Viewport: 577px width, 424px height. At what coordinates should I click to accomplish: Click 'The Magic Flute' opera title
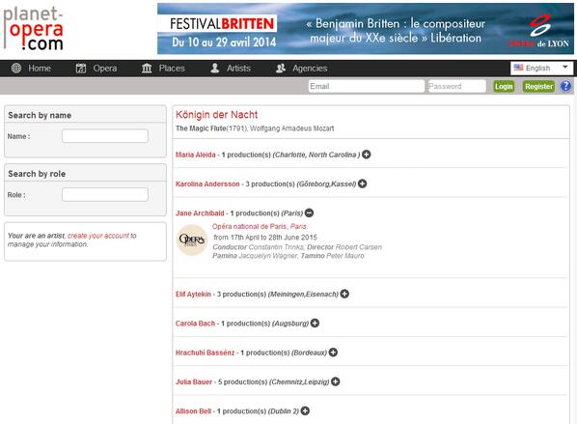point(201,128)
